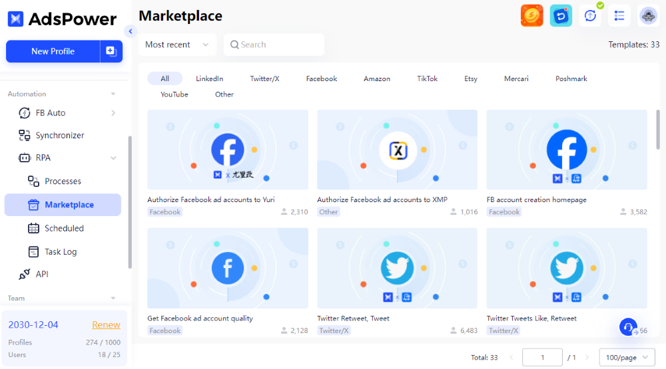The width and height of the screenshot is (666, 369).
Task: Collapse the Automation section
Action: pyautogui.click(x=113, y=94)
